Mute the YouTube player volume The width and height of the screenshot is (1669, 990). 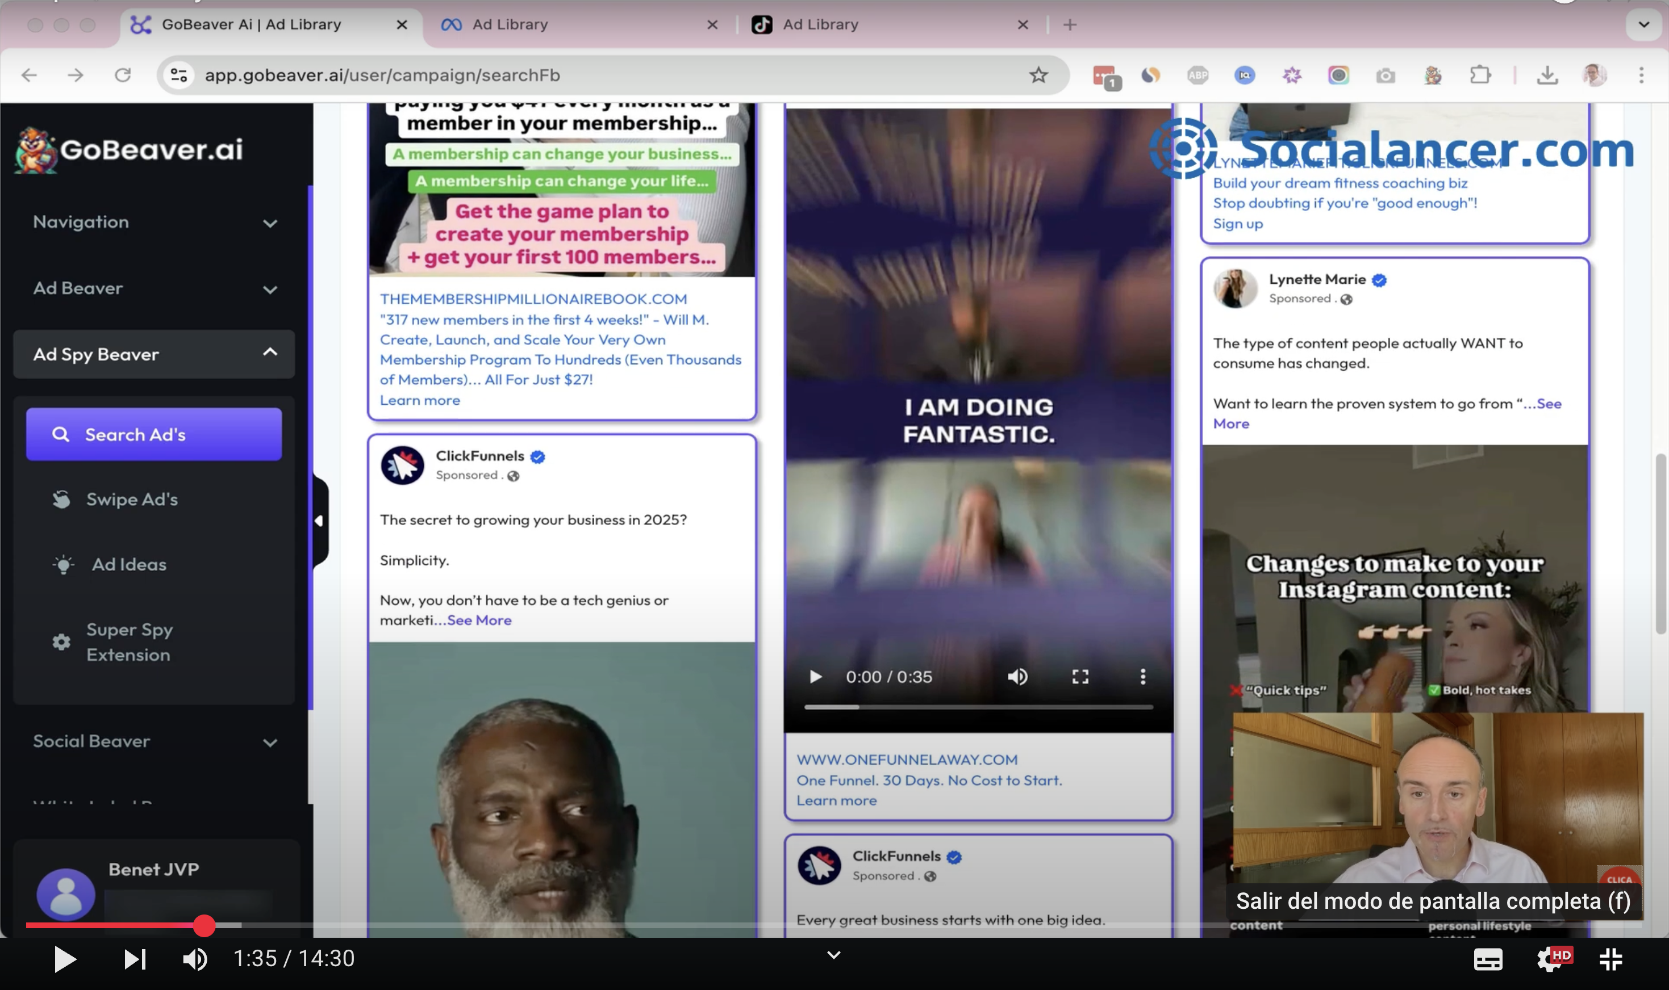coord(194,959)
